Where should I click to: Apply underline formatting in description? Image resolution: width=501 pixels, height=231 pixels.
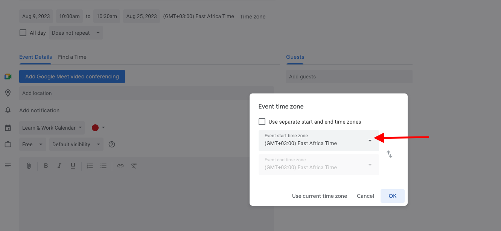pyautogui.click(x=73, y=166)
